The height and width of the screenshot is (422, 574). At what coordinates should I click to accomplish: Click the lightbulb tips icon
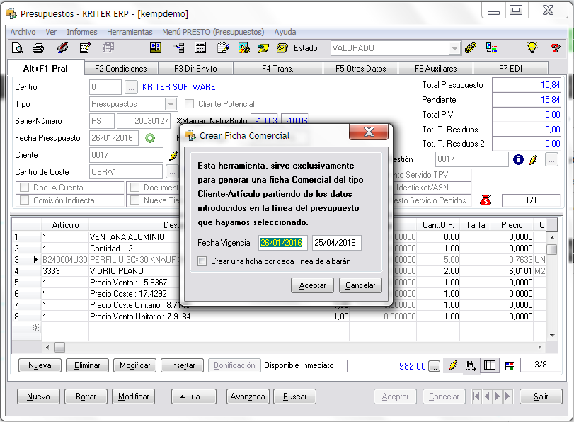pyautogui.click(x=532, y=48)
